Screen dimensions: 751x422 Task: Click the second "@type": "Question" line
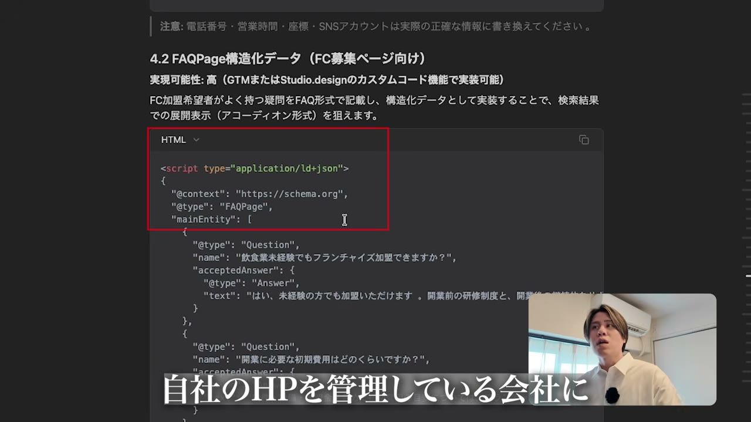coord(246,347)
